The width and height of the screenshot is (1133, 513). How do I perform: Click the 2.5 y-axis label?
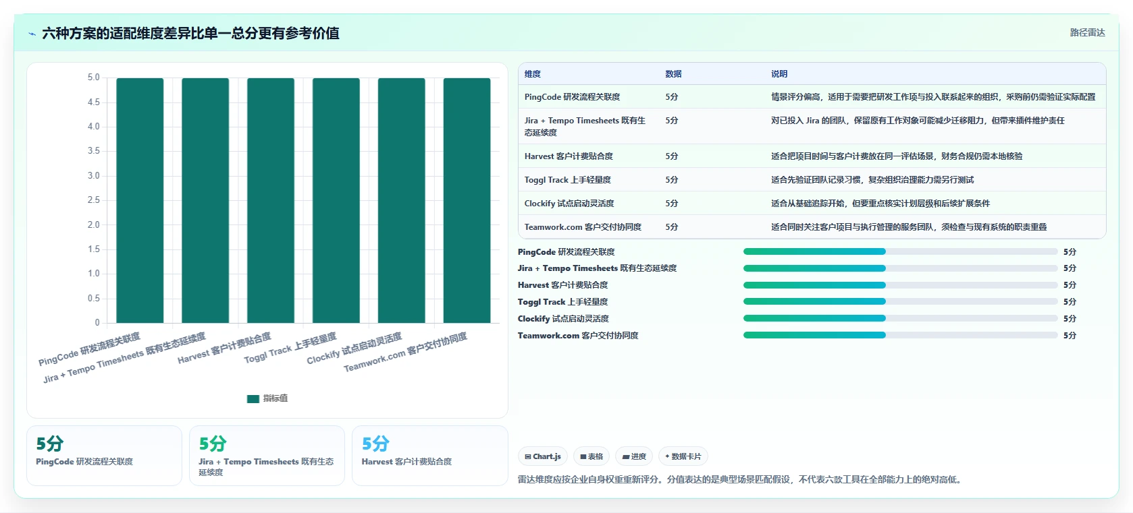(x=93, y=200)
